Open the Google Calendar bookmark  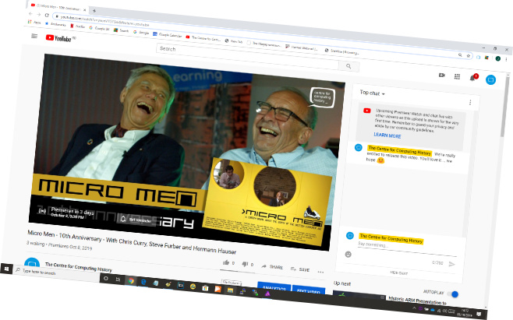coord(167,34)
